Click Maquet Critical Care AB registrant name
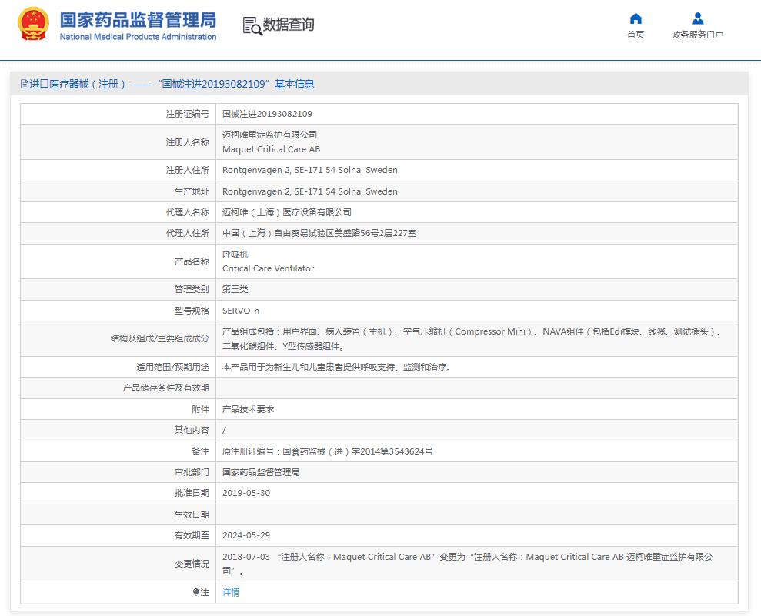The image size is (761, 616). (x=272, y=149)
